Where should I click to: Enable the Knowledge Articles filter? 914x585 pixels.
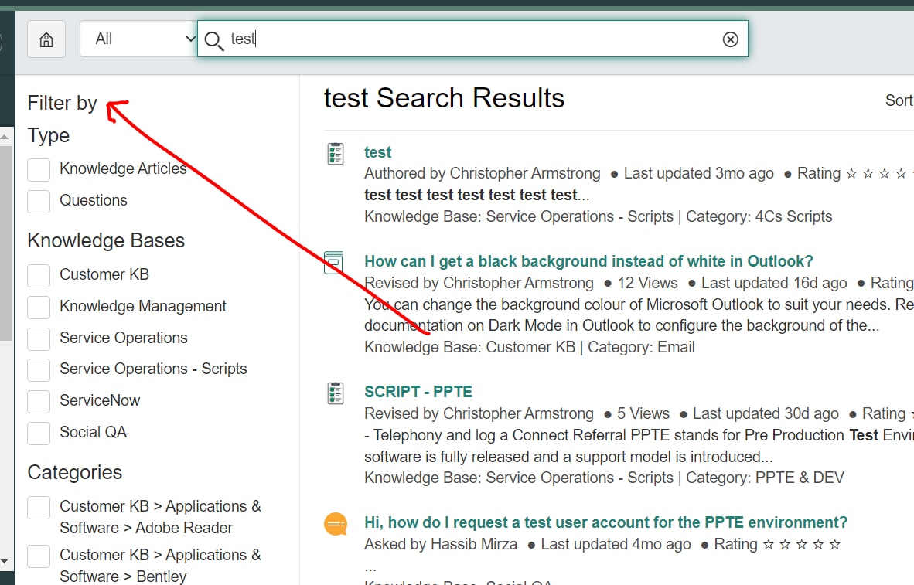coord(38,169)
